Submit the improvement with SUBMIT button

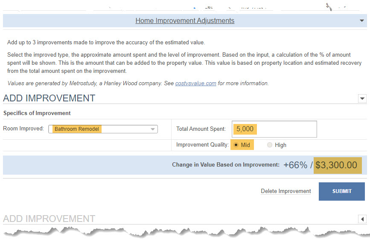click(x=342, y=191)
